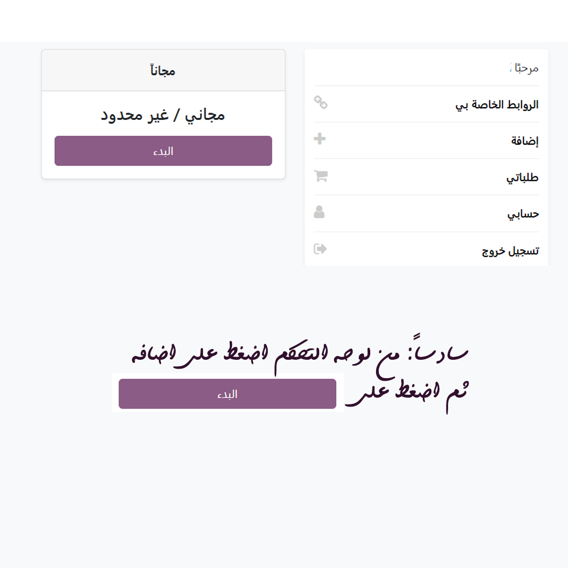Image resolution: width=568 pixels, height=568 pixels.
Task: Open the طلباتي menu label
Action: [x=522, y=178]
